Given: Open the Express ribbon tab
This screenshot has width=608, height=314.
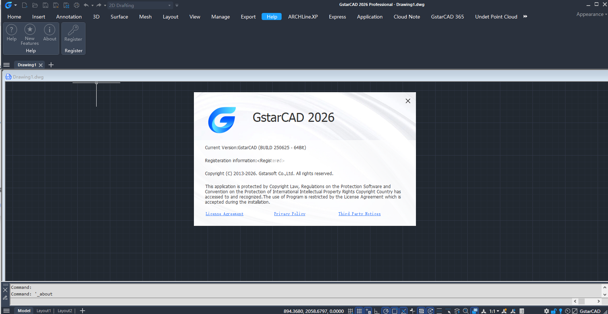Looking at the screenshot, I should pyautogui.click(x=337, y=17).
